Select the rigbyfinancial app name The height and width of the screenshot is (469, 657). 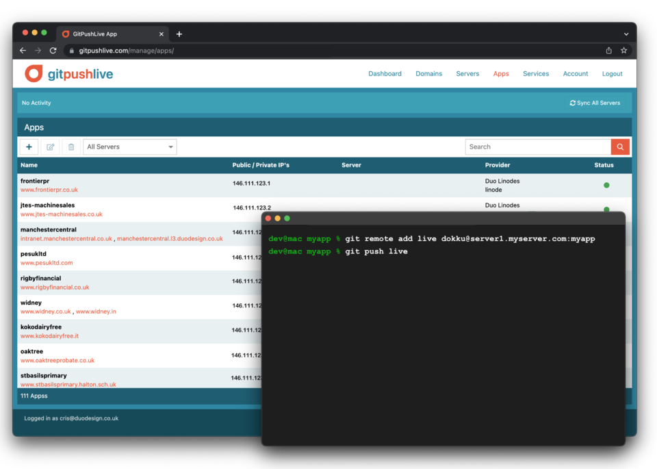(x=40, y=278)
